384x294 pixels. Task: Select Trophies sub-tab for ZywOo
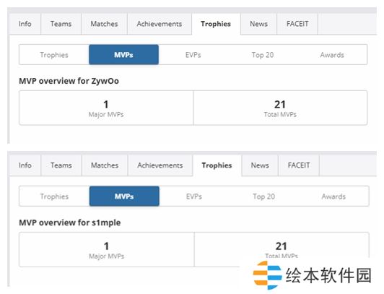coord(54,55)
